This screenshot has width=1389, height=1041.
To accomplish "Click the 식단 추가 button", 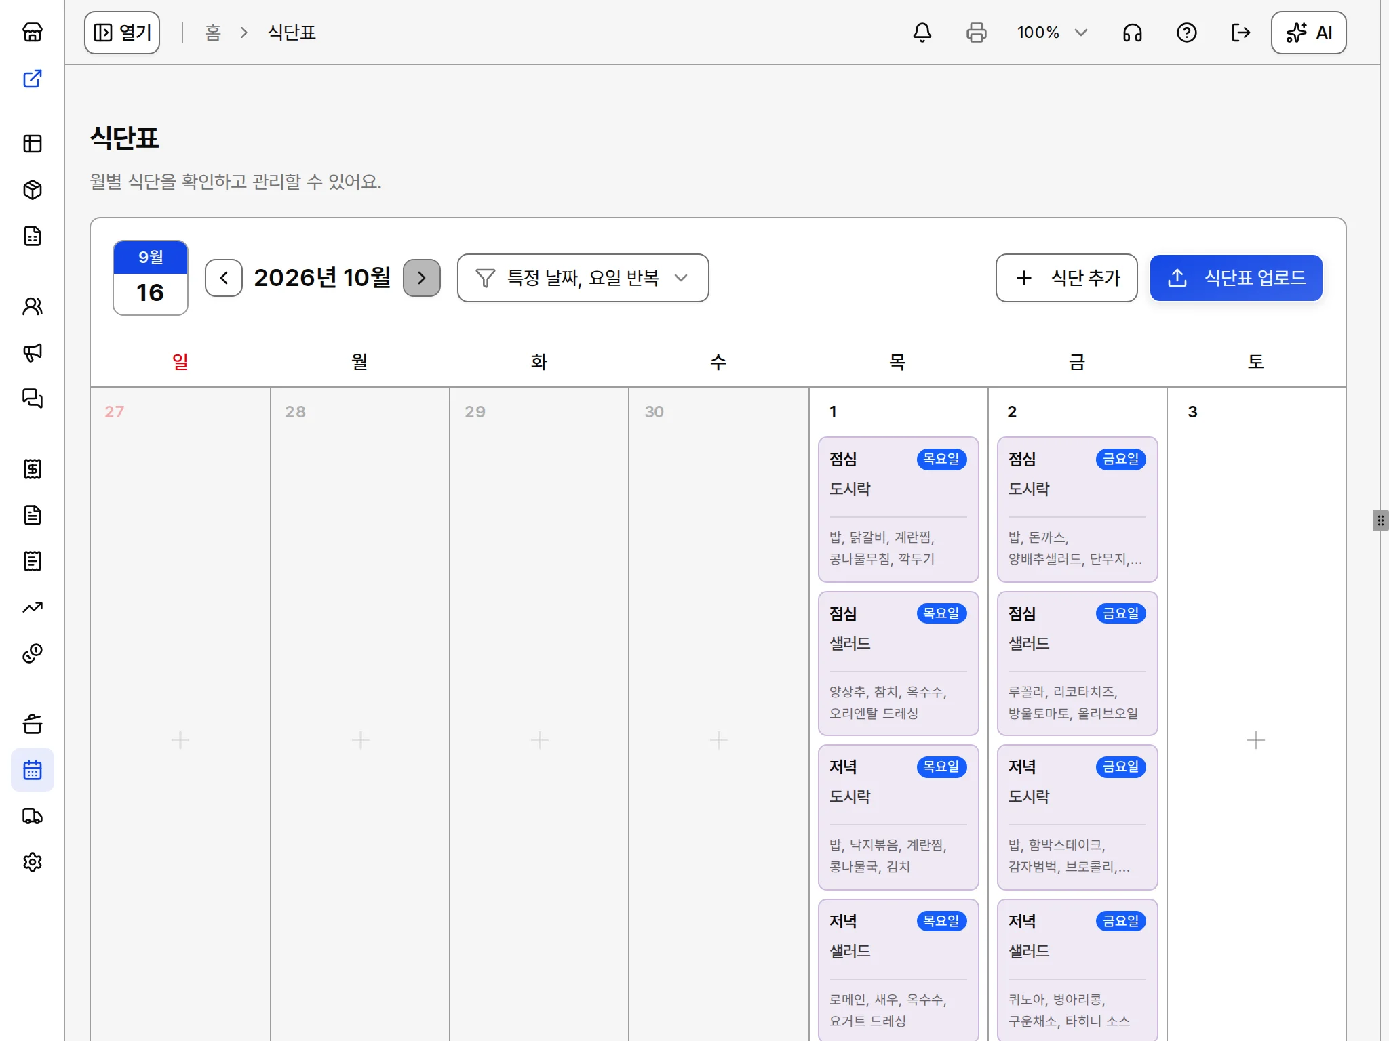I will (x=1067, y=278).
